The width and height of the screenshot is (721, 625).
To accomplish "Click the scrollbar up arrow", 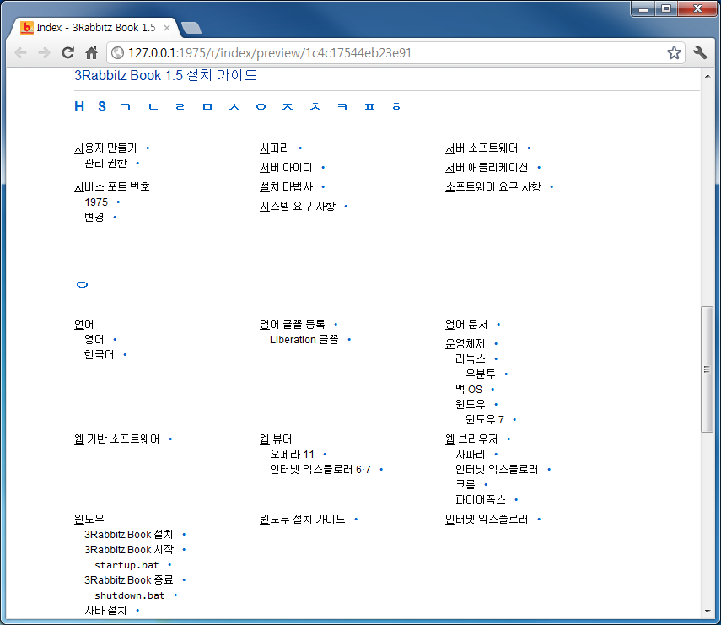I will [708, 76].
